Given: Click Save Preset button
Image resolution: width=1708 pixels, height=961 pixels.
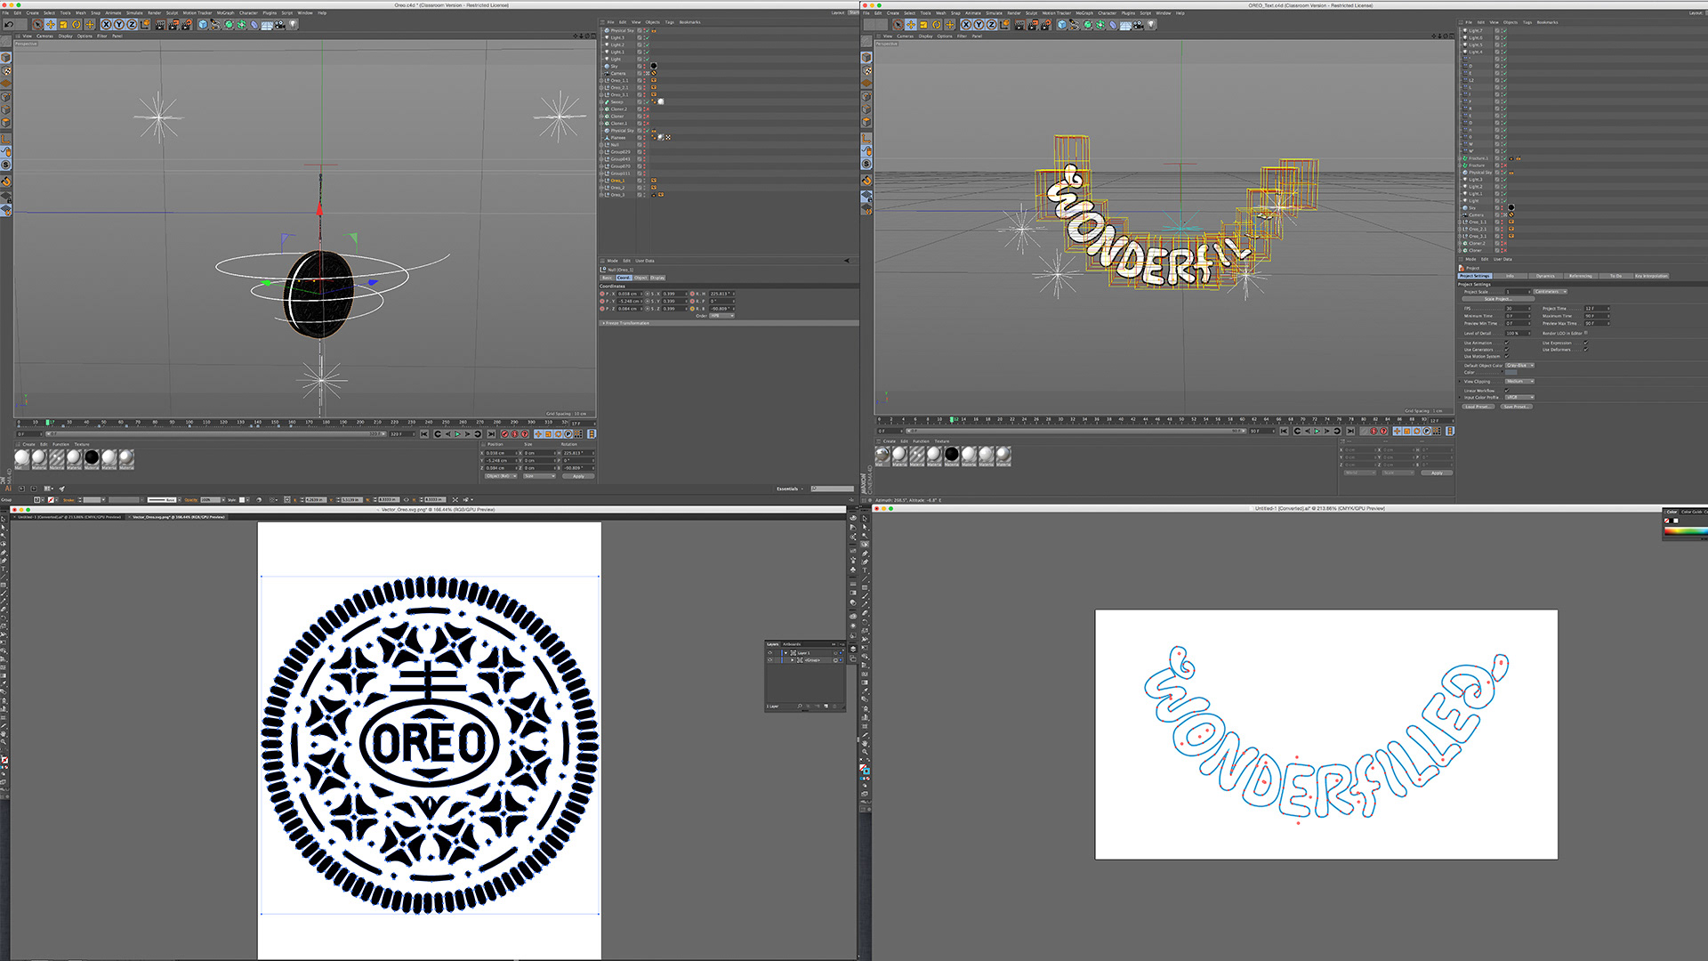Looking at the screenshot, I should (1516, 407).
